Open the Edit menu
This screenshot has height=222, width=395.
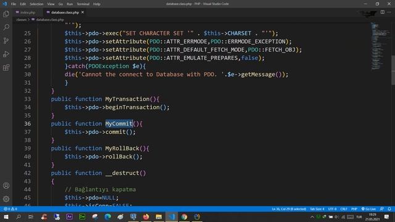tap(23, 4)
